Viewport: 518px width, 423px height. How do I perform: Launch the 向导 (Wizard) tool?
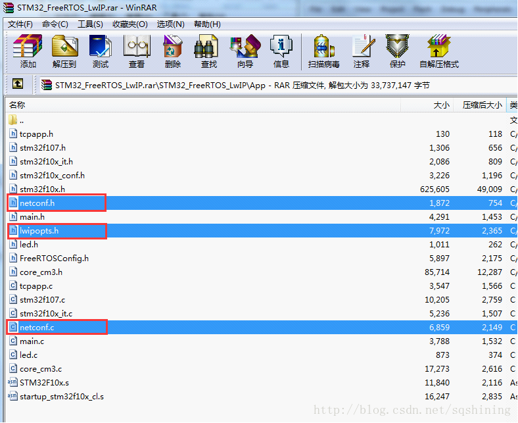(245, 51)
